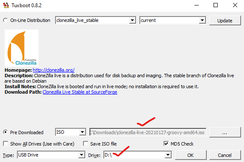Open Clonezilla Live Stable at SourceForge link
The image size is (244, 162).
coord(80,92)
